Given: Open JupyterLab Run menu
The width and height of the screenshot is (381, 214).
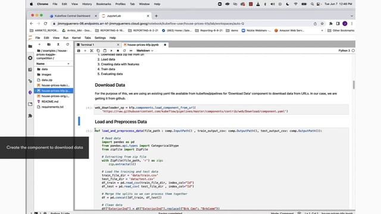Looking at the screenshot, I should 65,38.
